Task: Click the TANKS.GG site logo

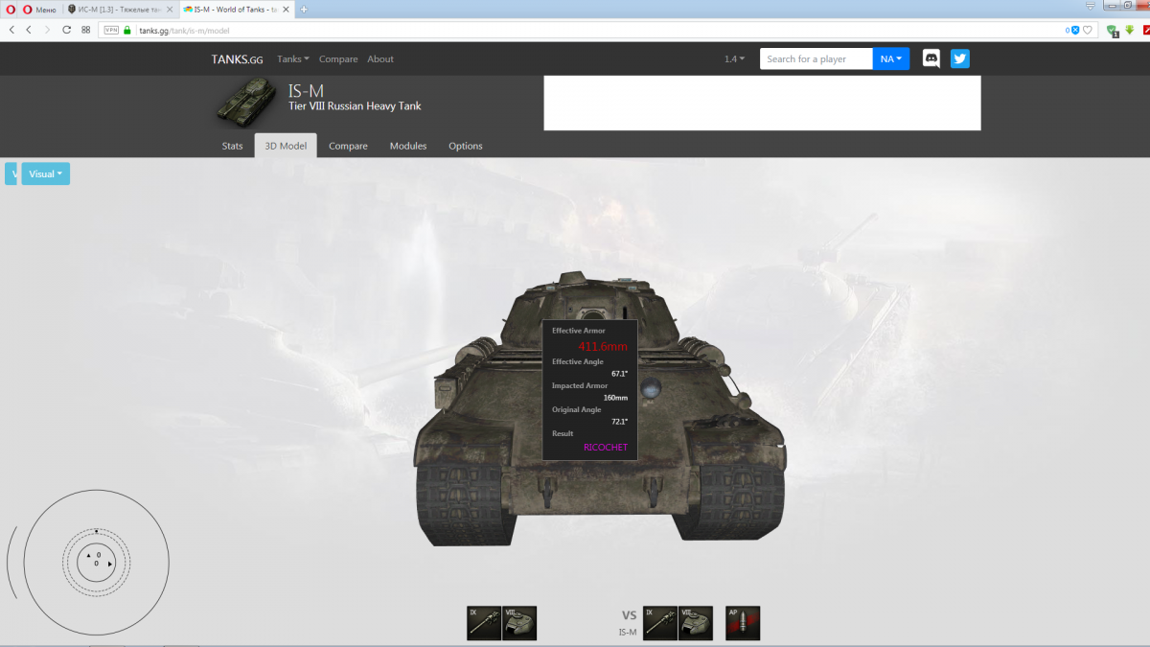Action: click(237, 58)
